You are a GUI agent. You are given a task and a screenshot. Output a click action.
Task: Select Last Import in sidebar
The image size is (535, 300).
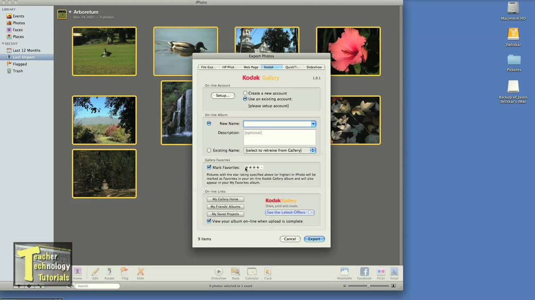(27, 57)
